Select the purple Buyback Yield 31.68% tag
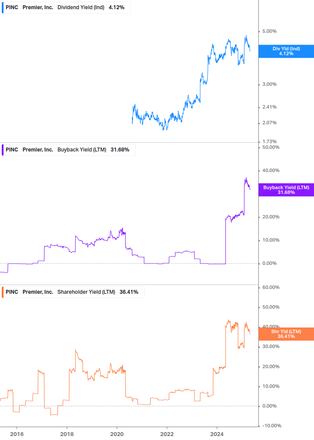This screenshot has height=440, width=314. [286, 190]
